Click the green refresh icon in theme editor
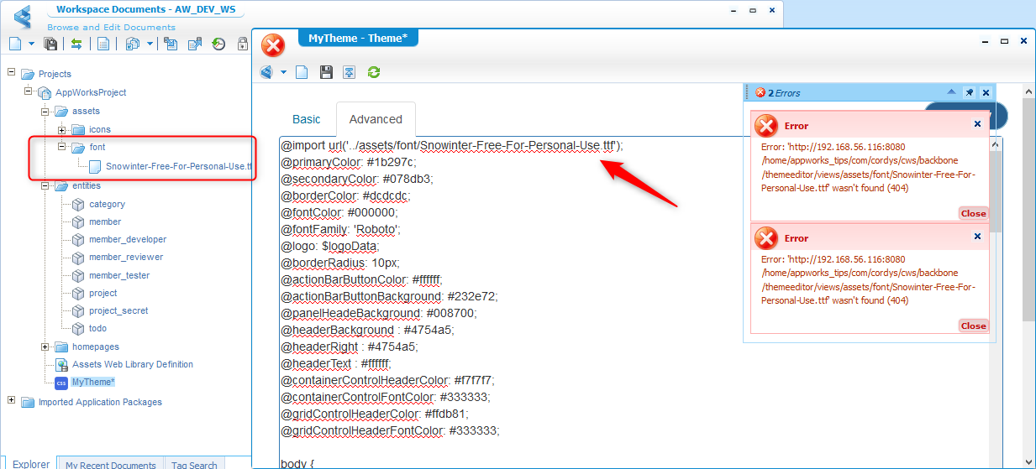Viewport: 1036px width, 469px height. (x=374, y=72)
